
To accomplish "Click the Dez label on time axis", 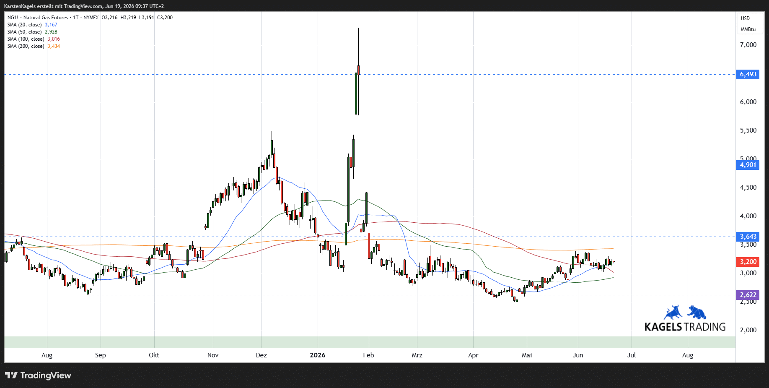I will point(262,355).
